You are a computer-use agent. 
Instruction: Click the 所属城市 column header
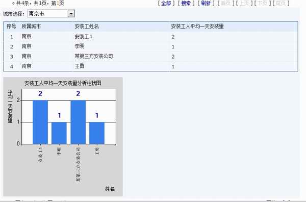tap(31, 27)
